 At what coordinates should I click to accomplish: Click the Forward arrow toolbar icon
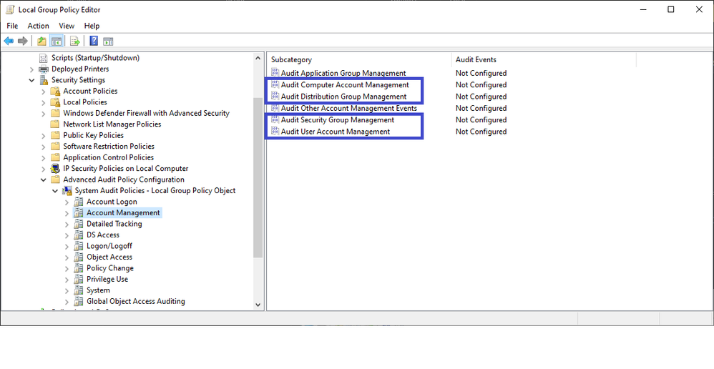click(23, 41)
